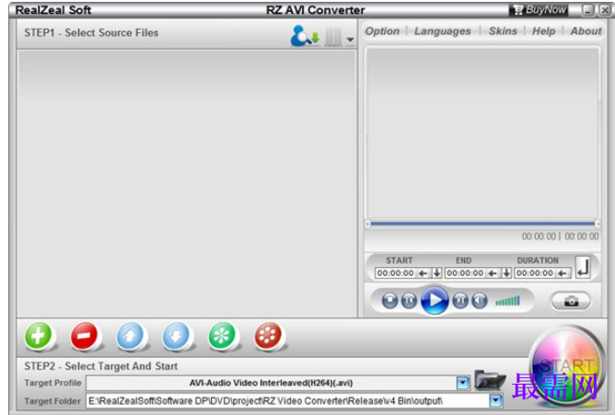This screenshot has height=415, width=615.
Task: Jump to next frame in preview
Action: [460, 301]
